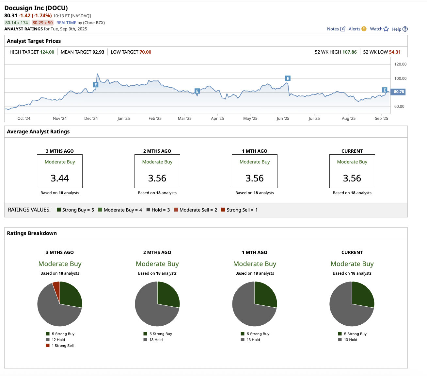Image resolution: width=427 pixels, height=376 pixels.
Task: Click the 2 months ago pie chart
Action: coord(157,304)
